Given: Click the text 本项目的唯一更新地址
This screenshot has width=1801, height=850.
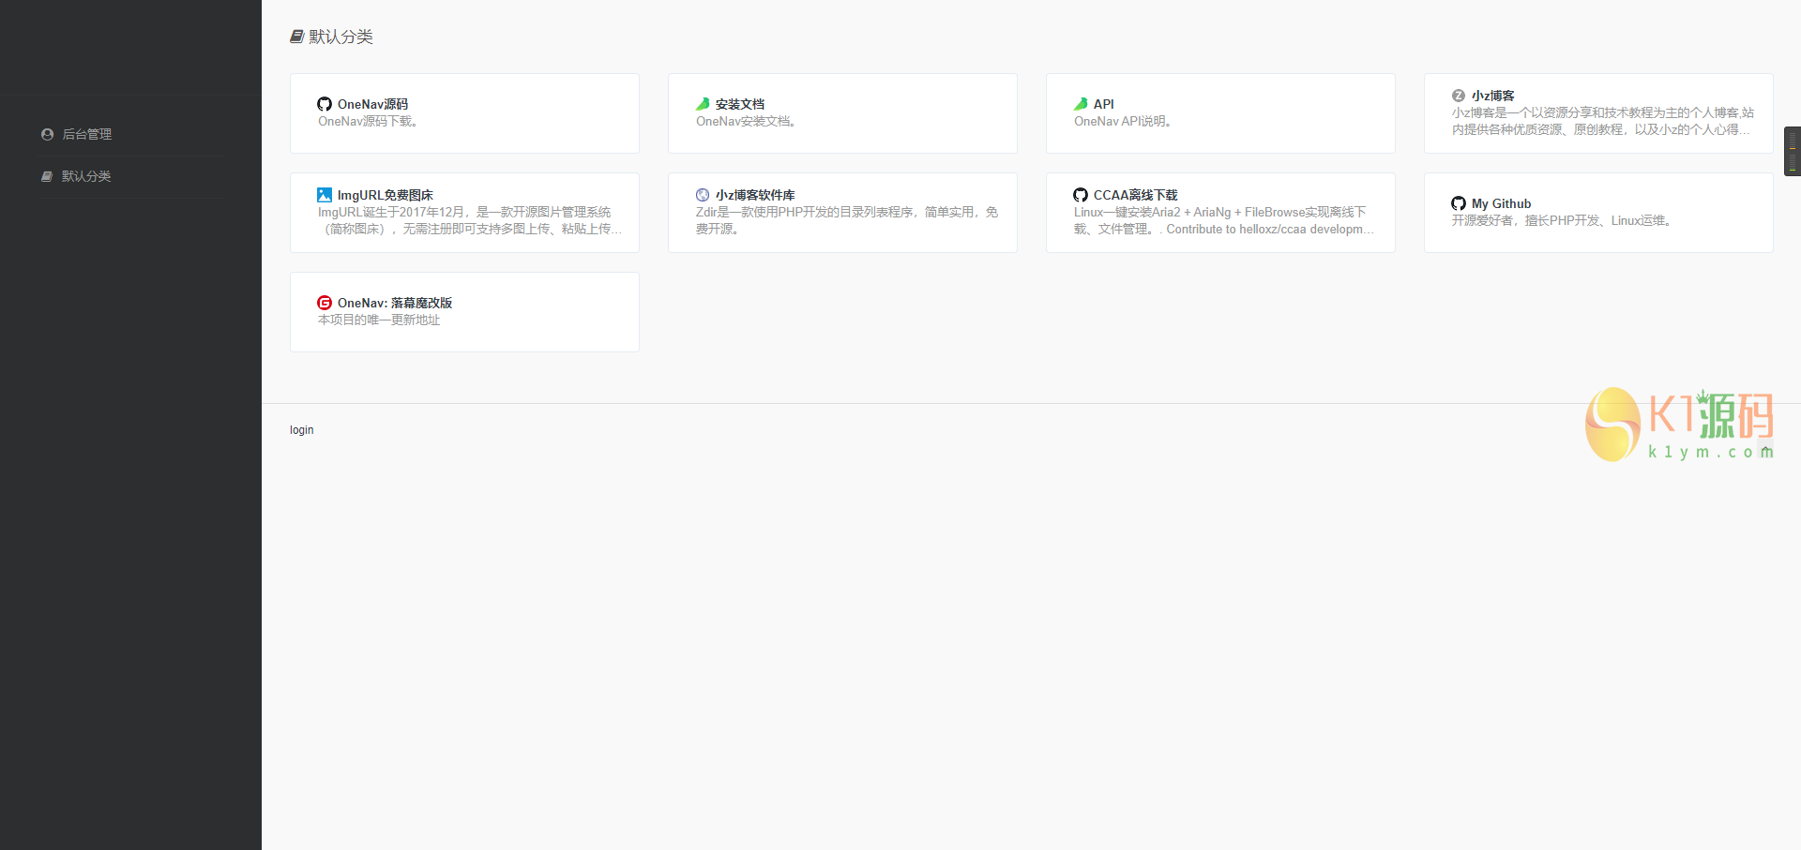Looking at the screenshot, I should click(x=379, y=320).
